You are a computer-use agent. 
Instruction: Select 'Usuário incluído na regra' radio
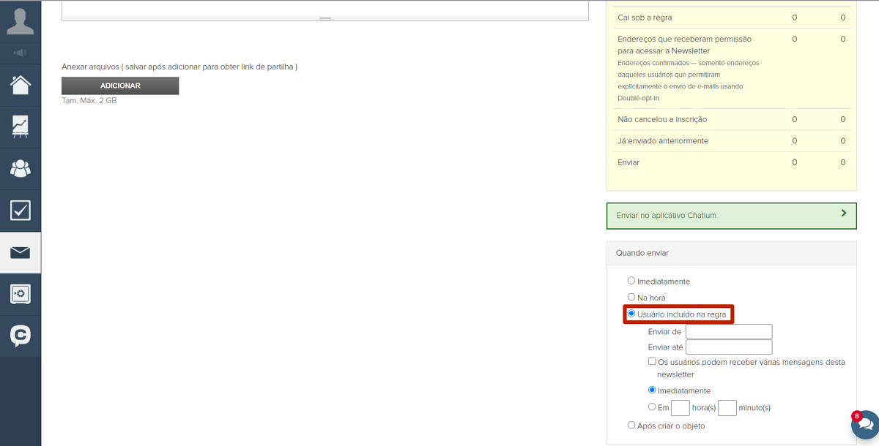point(631,314)
